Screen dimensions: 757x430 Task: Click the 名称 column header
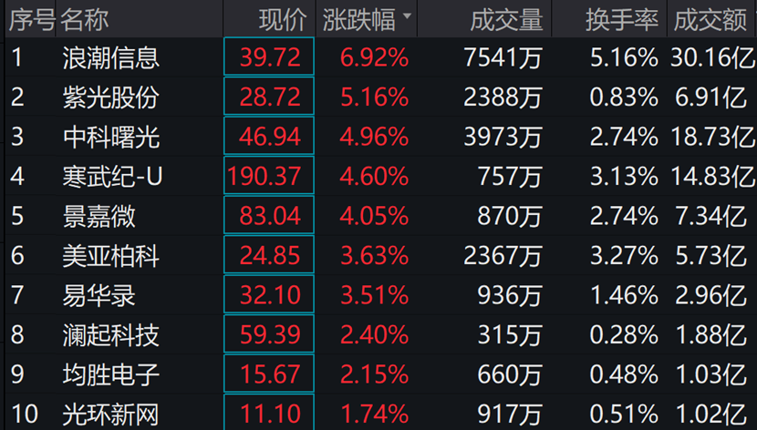tap(85, 20)
